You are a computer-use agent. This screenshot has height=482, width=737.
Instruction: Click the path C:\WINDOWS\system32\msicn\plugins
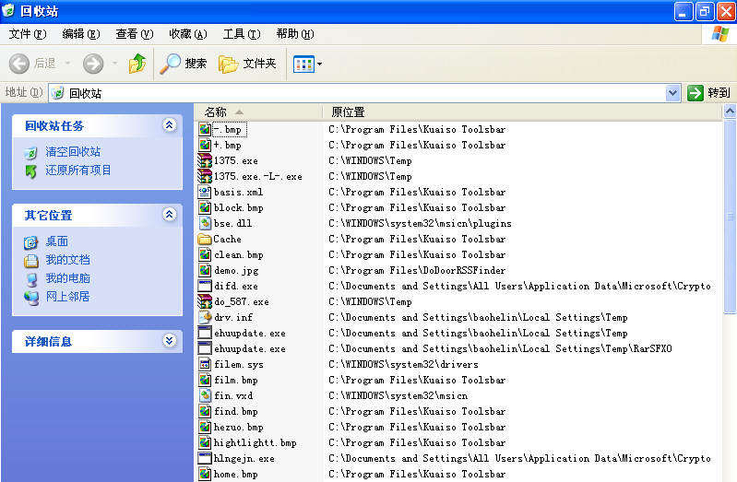pyautogui.click(x=420, y=223)
